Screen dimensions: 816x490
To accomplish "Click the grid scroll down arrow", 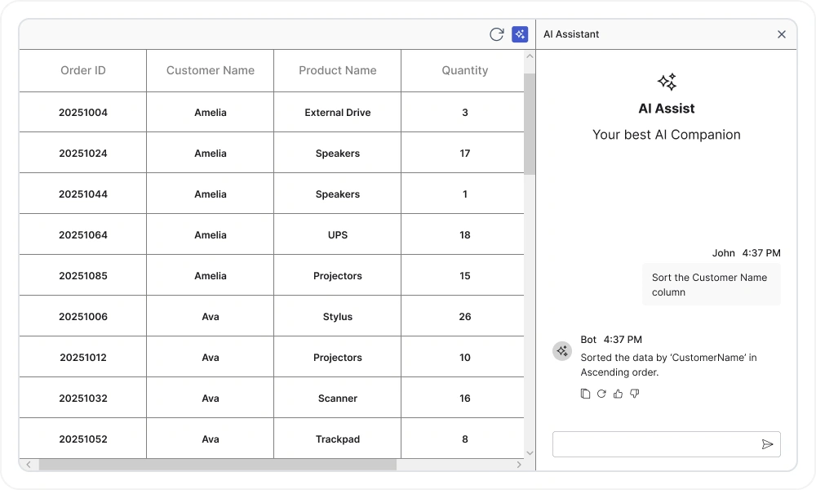I will click(x=530, y=453).
